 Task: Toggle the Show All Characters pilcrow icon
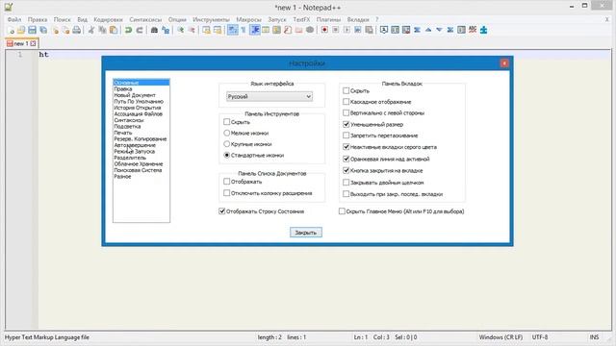click(x=244, y=30)
